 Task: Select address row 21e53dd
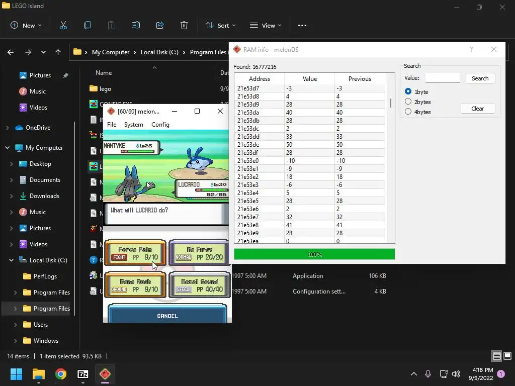309,137
